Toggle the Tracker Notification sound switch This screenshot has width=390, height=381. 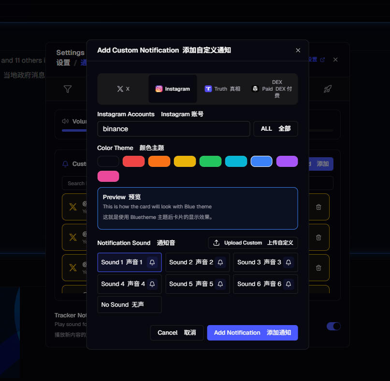(x=333, y=326)
